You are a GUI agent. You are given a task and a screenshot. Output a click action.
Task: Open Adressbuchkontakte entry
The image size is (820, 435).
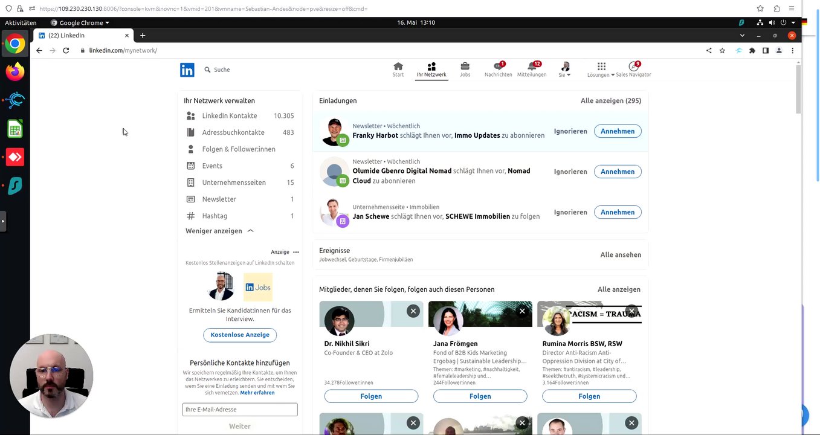click(240, 132)
